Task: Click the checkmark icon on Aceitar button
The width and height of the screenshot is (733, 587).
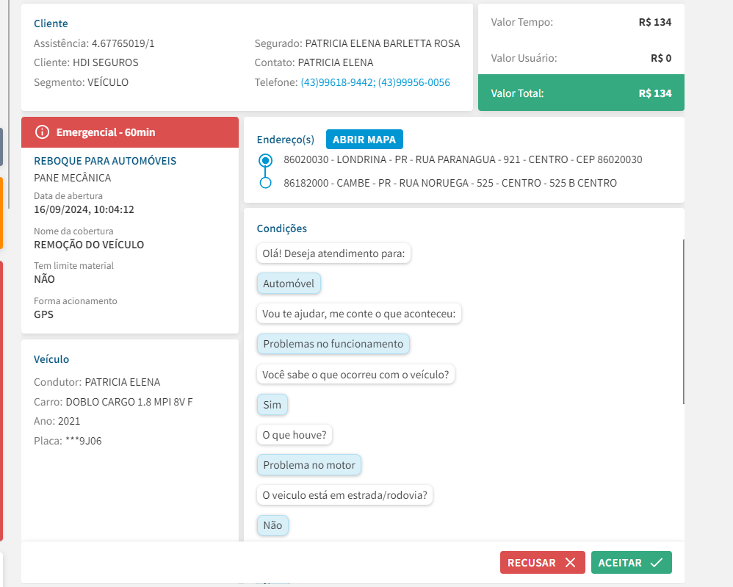Action: 657,563
